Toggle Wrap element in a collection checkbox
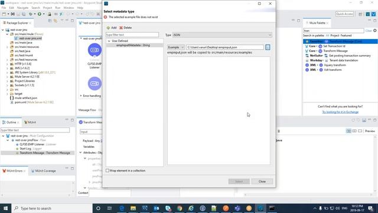The image size is (378, 213). [x=107, y=170]
